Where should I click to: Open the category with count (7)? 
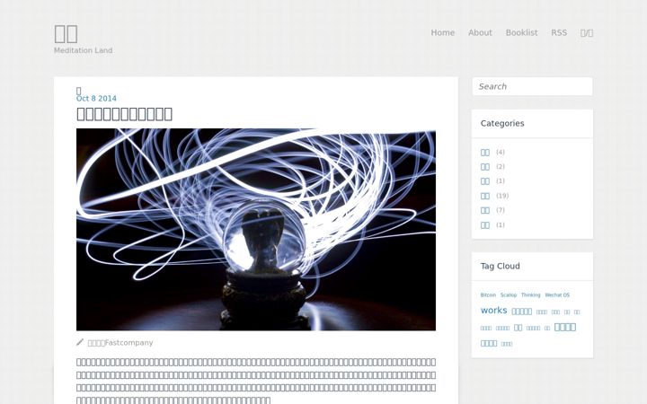click(485, 211)
